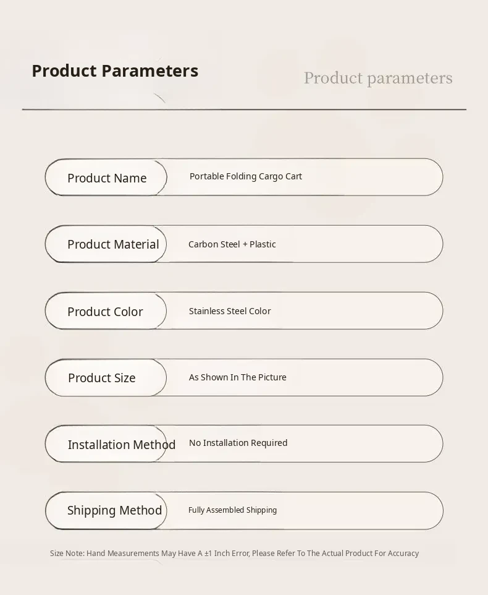Click the small curved mark below heading
Viewport: 488px width, 595px height.
click(159, 98)
